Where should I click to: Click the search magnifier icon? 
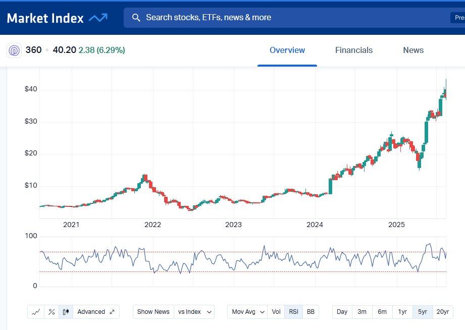click(136, 18)
